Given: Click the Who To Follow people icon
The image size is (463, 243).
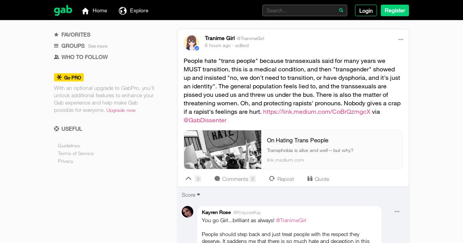Looking at the screenshot, I should point(56,57).
